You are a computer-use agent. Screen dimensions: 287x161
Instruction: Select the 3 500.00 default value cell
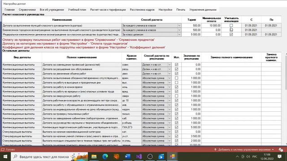(191, 136)
